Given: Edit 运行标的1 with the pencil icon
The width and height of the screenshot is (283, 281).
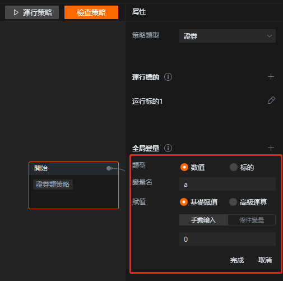Looking at the screenshot, I should [x=271, y=100].
